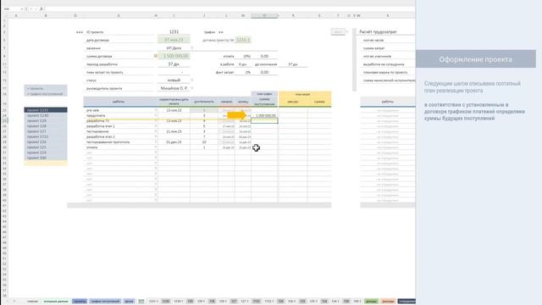The width and height of the screenshot is (542, 305).
Task: Open the '500-1' sheet tab
Action: (357, 302)
